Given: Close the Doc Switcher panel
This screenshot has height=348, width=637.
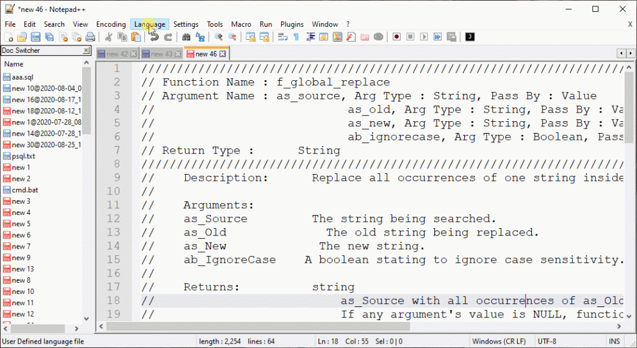Looking at the screenshot, I should 86,50.
